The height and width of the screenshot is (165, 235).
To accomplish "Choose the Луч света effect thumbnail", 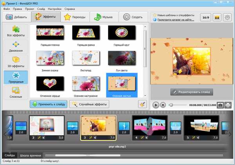I will pyautogui.click(x=122, y=58).
